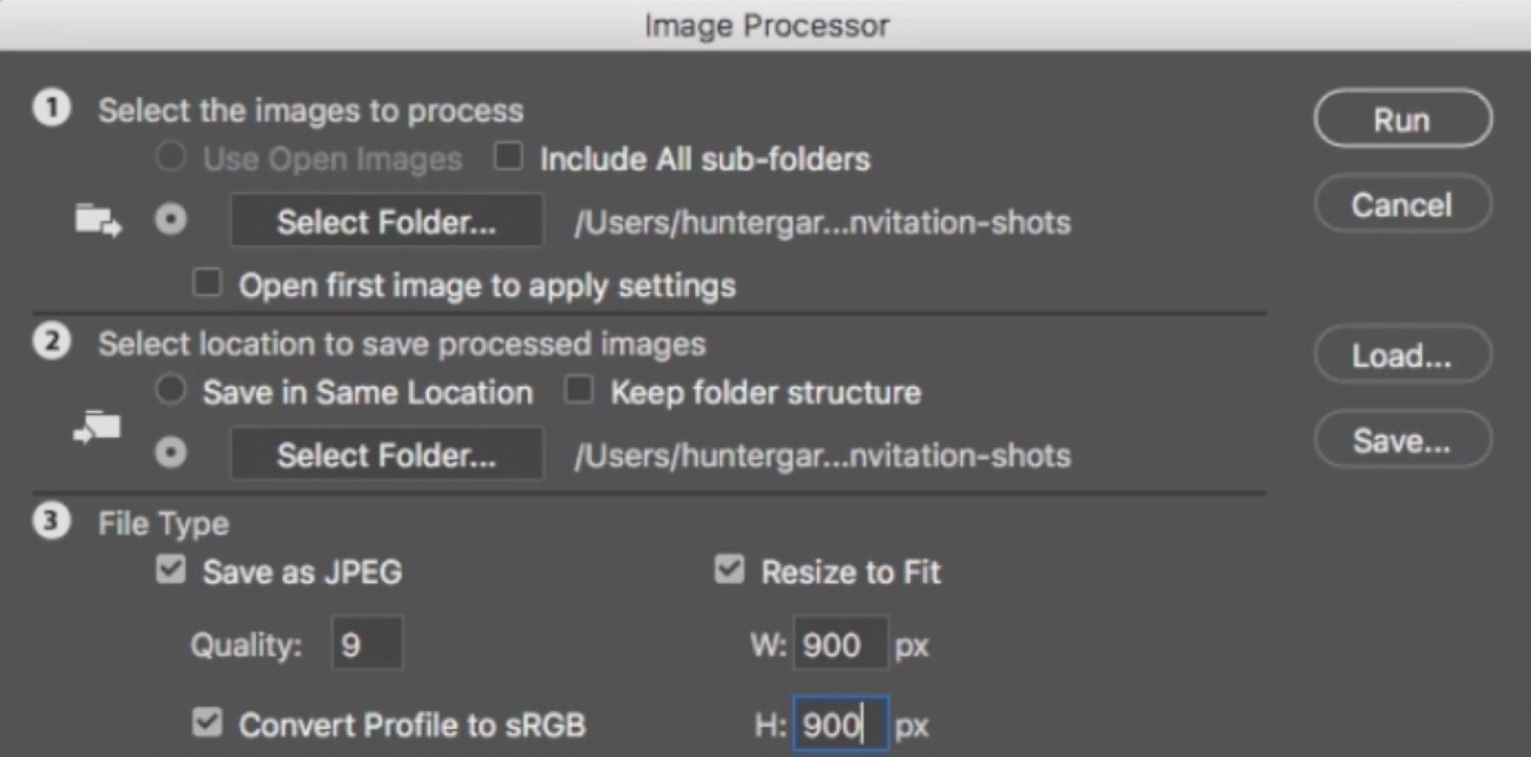This screenshot has width=1531, height=757.
Task: Click the step 1 number badge
Action: pyautogui.click(x=52, y=109)
